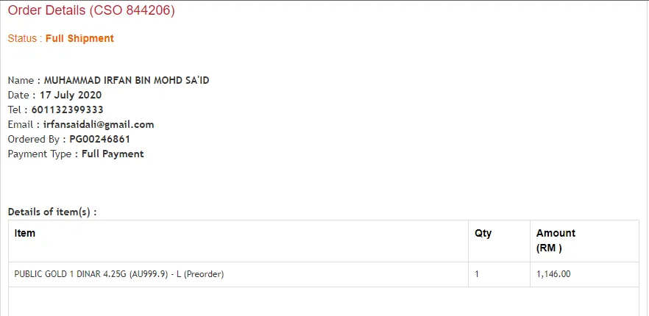
Task: Click the quantity value 1 cell
Action: (477, 274)
